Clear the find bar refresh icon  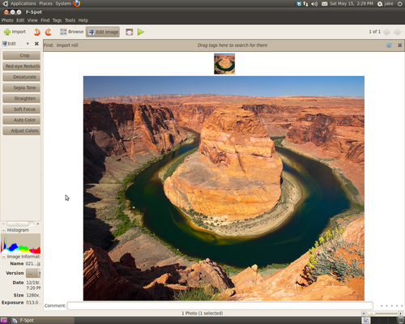(389, 45)
